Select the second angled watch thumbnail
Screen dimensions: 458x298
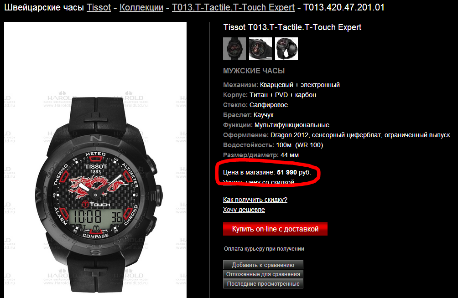[260, 49]
